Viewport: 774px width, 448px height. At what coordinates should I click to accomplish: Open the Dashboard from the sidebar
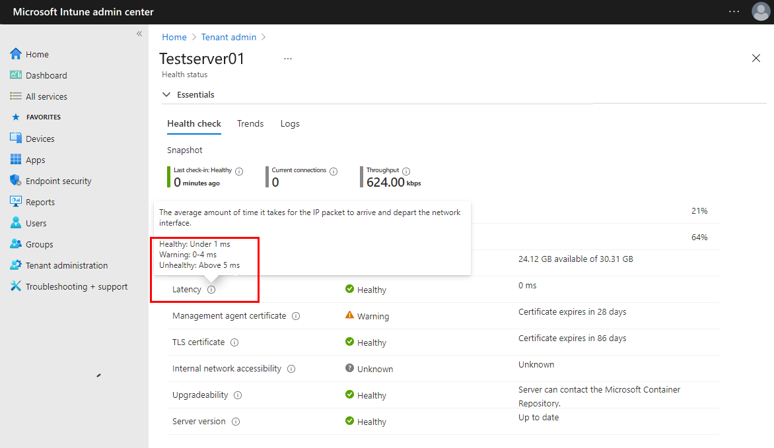point(43,75)
